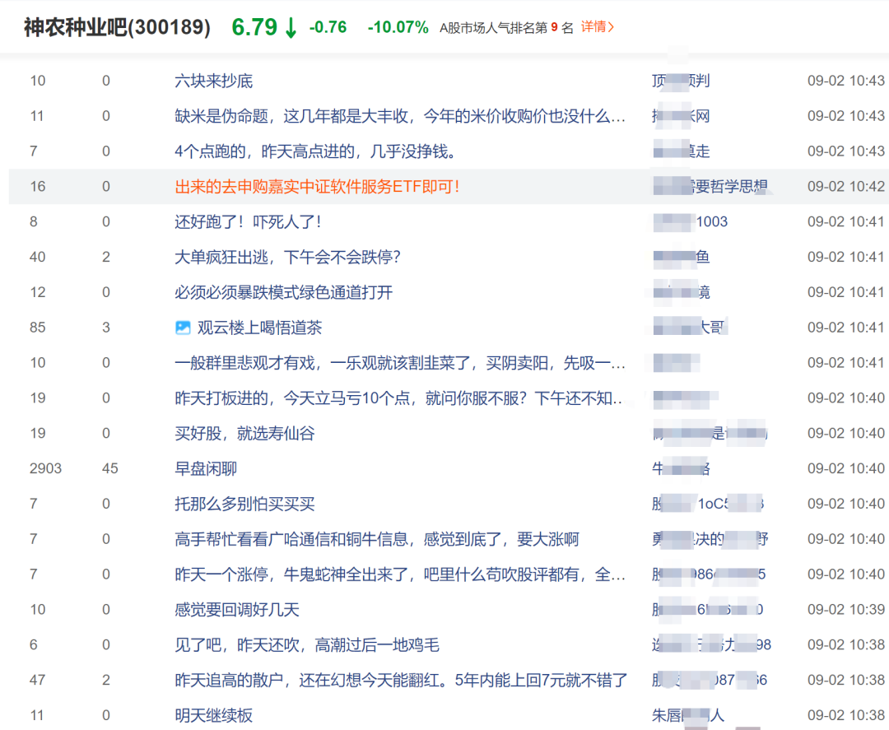Open the post 大单疯狂出逃，下午会不会跌停?
The height and width of the screenshot is (730, 889).
point(287,257)
